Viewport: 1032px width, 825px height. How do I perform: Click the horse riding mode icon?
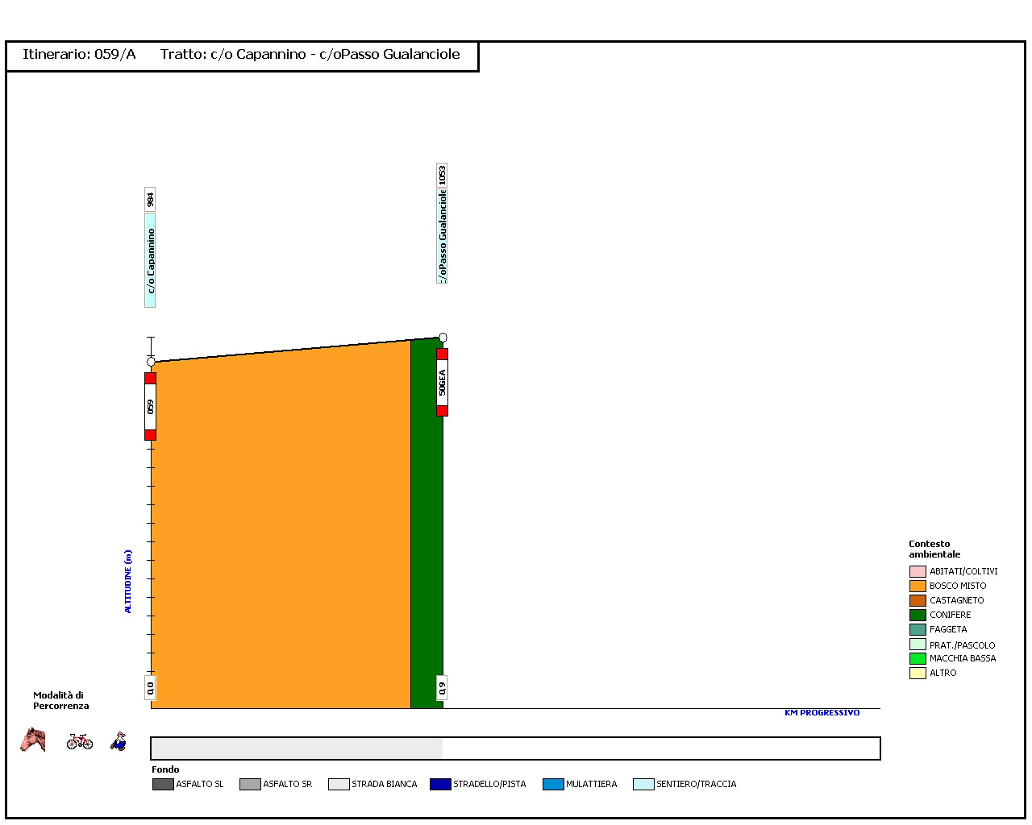point(33,740)
